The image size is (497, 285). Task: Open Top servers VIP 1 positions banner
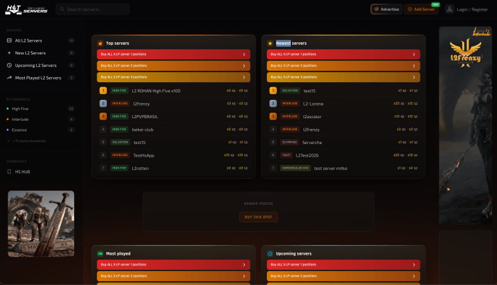click(173, 54)
